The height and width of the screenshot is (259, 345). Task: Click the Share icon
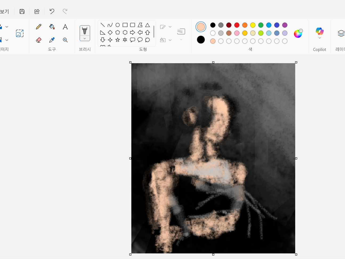click(x=37, y=11)
